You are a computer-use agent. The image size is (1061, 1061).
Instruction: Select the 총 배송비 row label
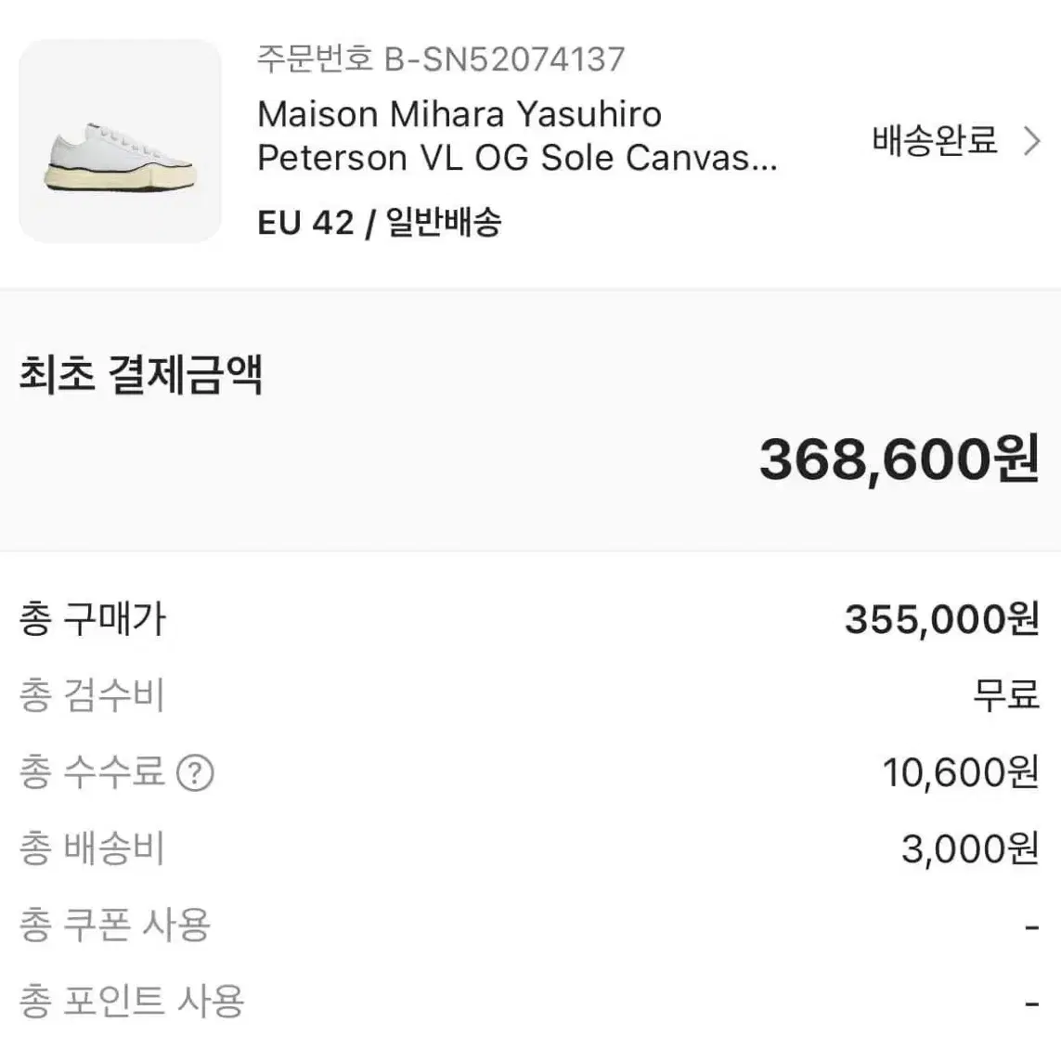pos(92,848)
